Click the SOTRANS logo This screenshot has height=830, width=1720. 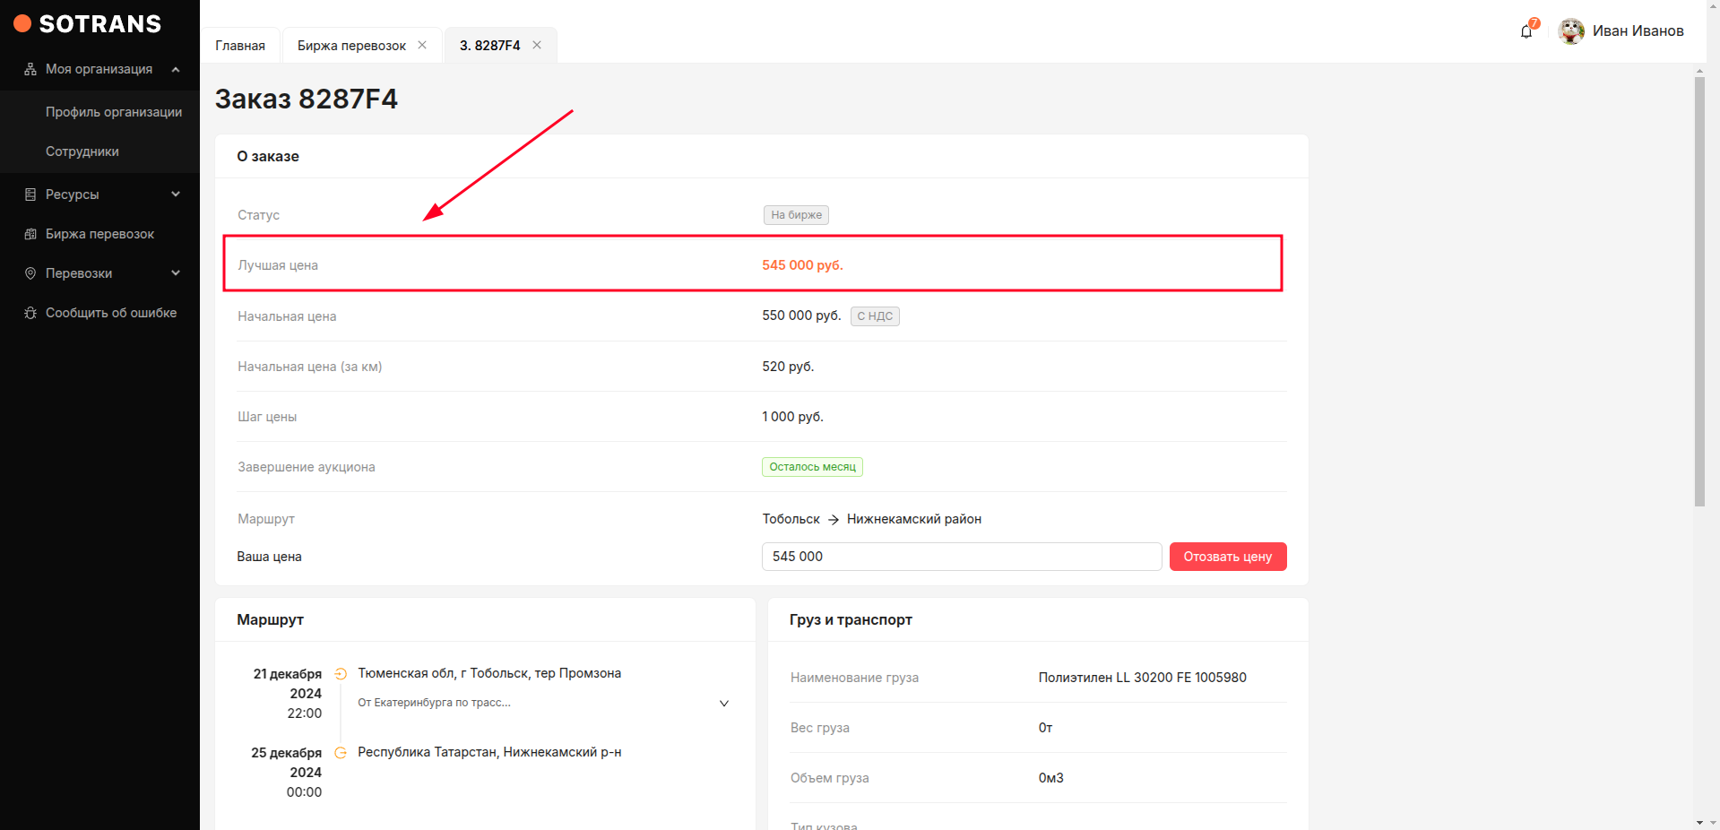tap(88, 24)
